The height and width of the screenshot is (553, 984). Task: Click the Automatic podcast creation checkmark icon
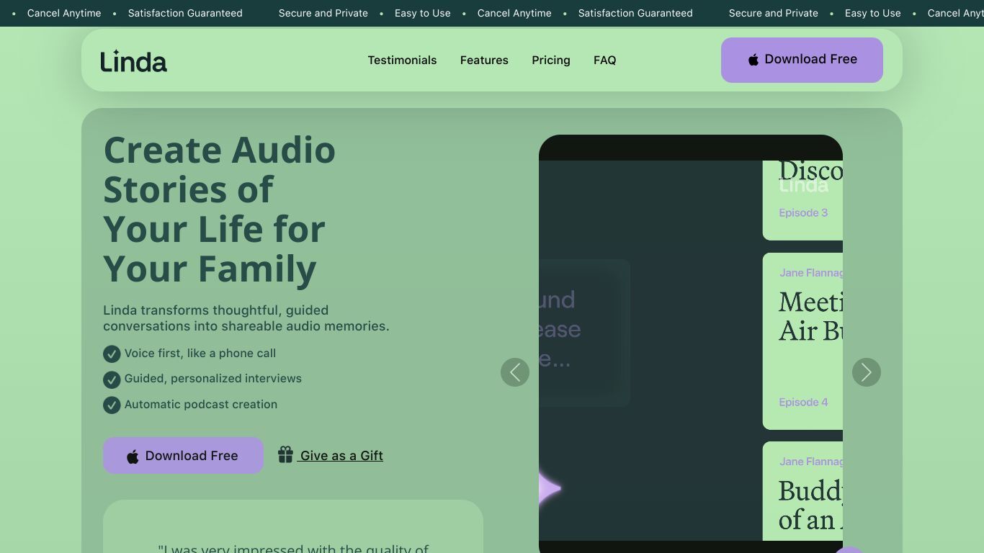[112, 405]
